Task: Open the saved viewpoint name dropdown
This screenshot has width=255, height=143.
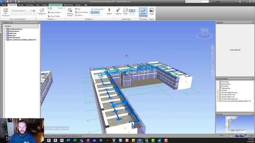Action: pyautogui.click(x=31, y=11)
